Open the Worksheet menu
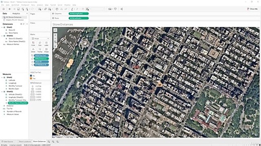The width and height of the screenshot is (261, 146). (15, 5)
